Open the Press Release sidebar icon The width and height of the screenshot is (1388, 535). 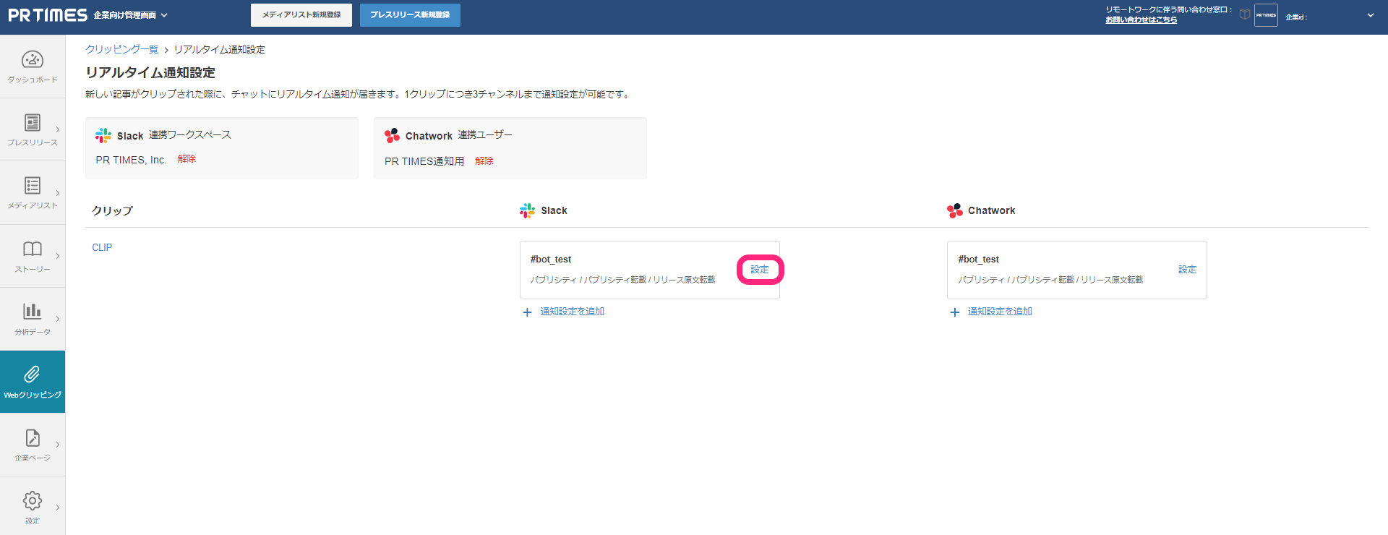click(x=33, y=122)
